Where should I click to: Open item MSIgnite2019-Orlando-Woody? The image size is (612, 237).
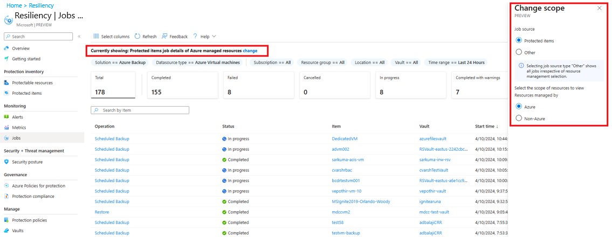point(361,201)
